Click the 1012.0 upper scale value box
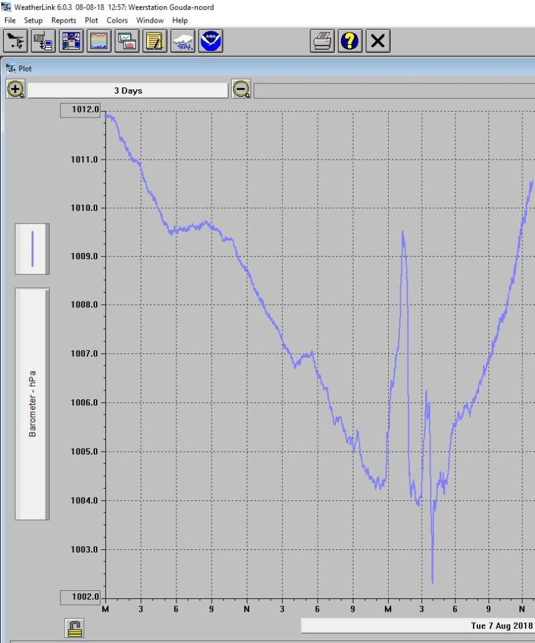This screenshot has height=643, width=535. [80, 110]
